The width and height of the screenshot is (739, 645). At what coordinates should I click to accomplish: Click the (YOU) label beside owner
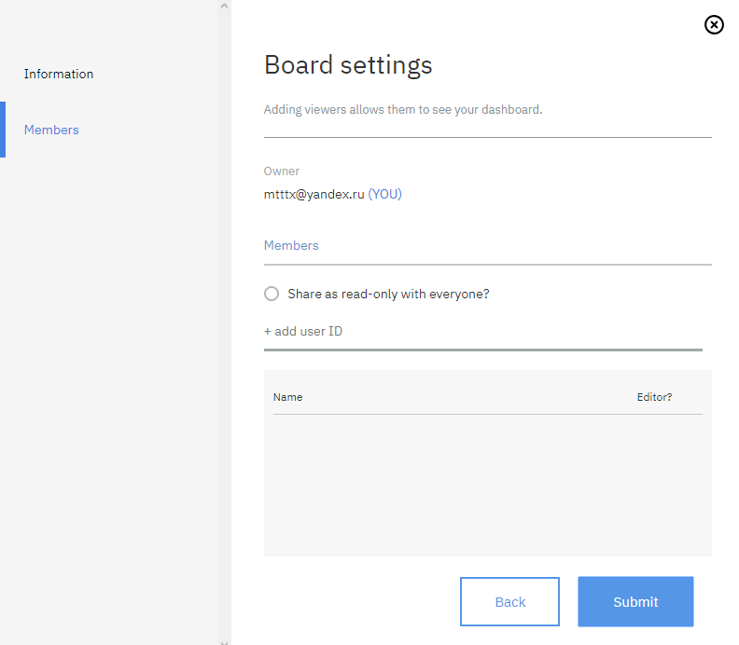pos(384,195)
